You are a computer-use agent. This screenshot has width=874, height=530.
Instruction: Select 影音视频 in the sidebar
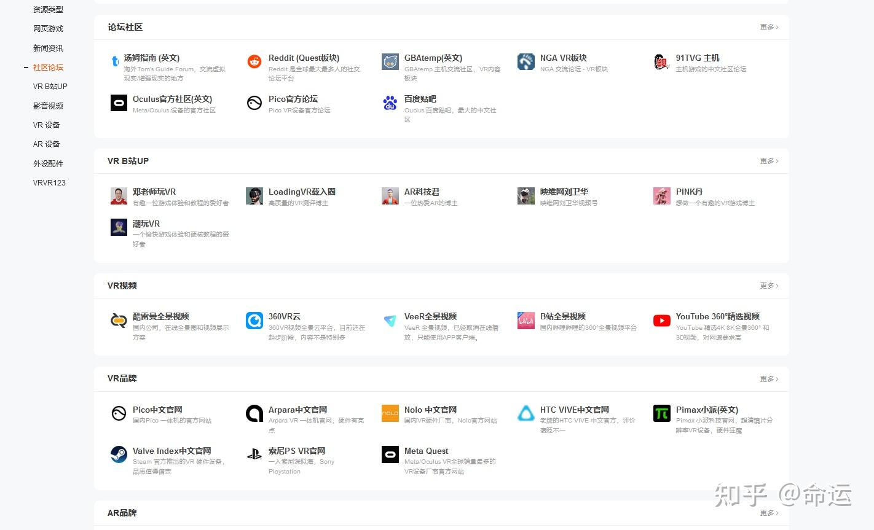[x=48, y=106]
